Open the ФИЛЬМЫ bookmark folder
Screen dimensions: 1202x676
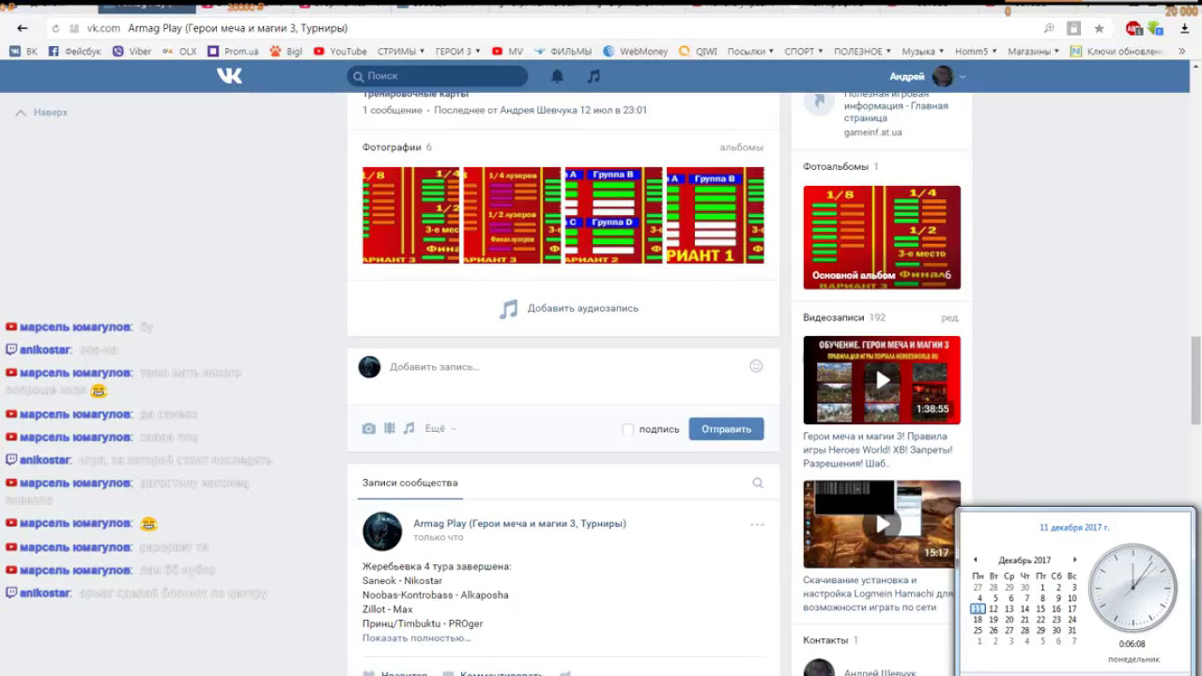click(562, 52)
